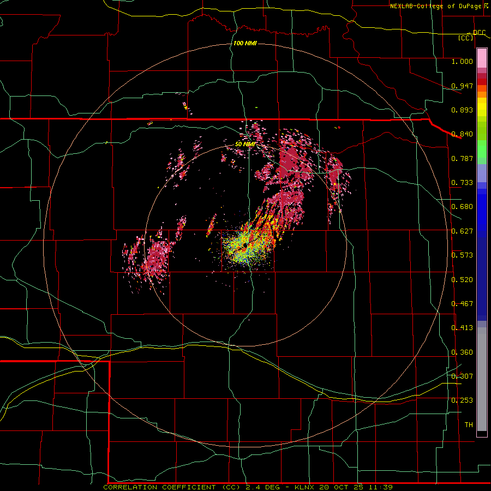Click the radar site center of the echo
This screenshot has height=491, width=491.
[x=245, y=245]
